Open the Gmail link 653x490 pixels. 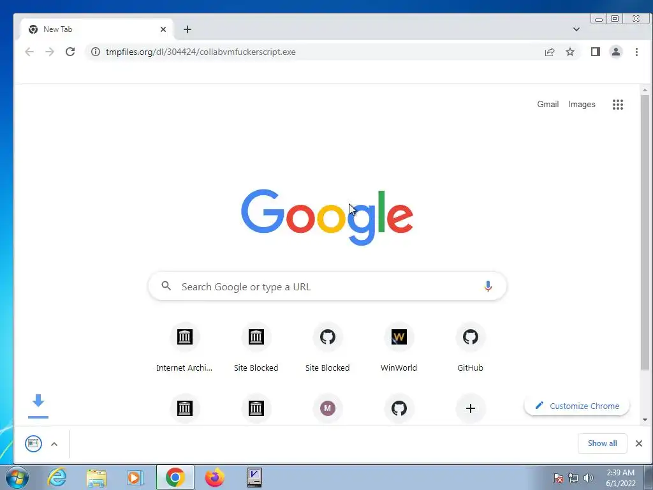pyautogui.click(x=548, y=104)
